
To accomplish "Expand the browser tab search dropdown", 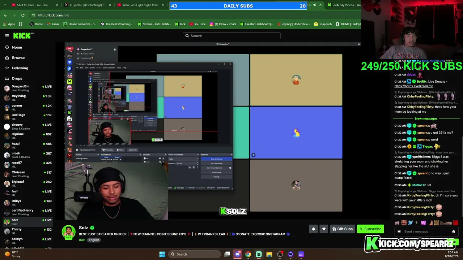I will pos(4,5).
